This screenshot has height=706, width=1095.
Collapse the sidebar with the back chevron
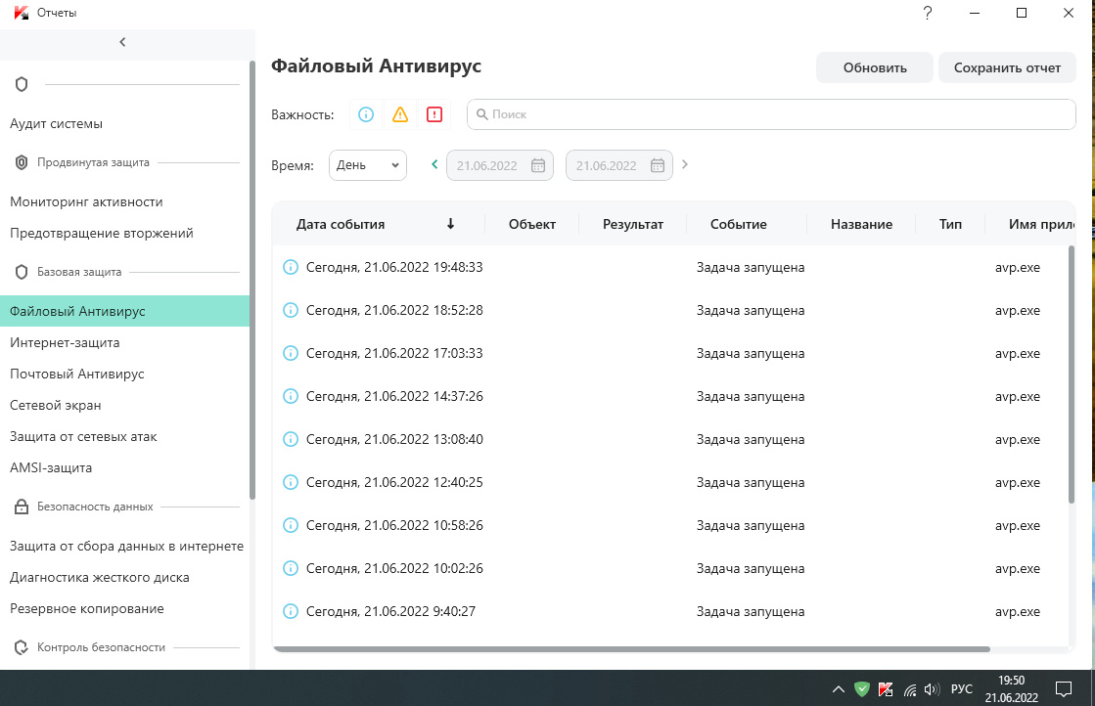(123, 42)
